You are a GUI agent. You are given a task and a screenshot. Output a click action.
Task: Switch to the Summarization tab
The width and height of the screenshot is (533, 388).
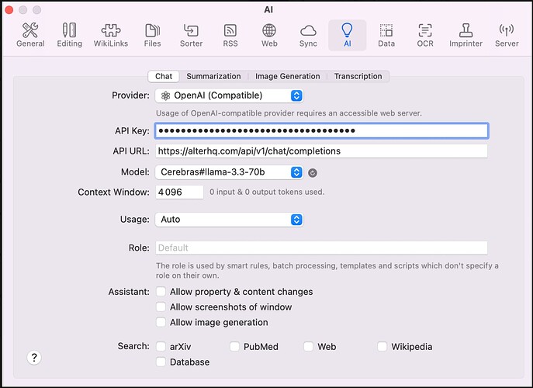213,76
